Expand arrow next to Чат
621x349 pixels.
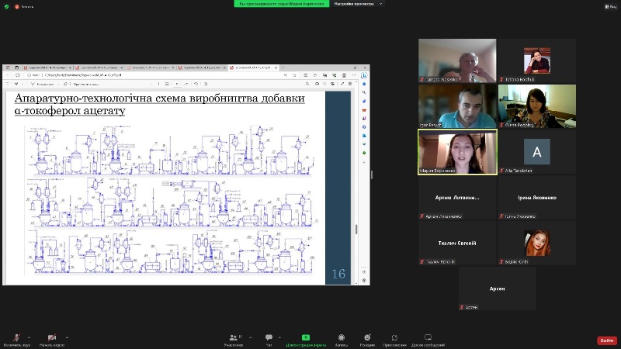(x=279, y=337)
